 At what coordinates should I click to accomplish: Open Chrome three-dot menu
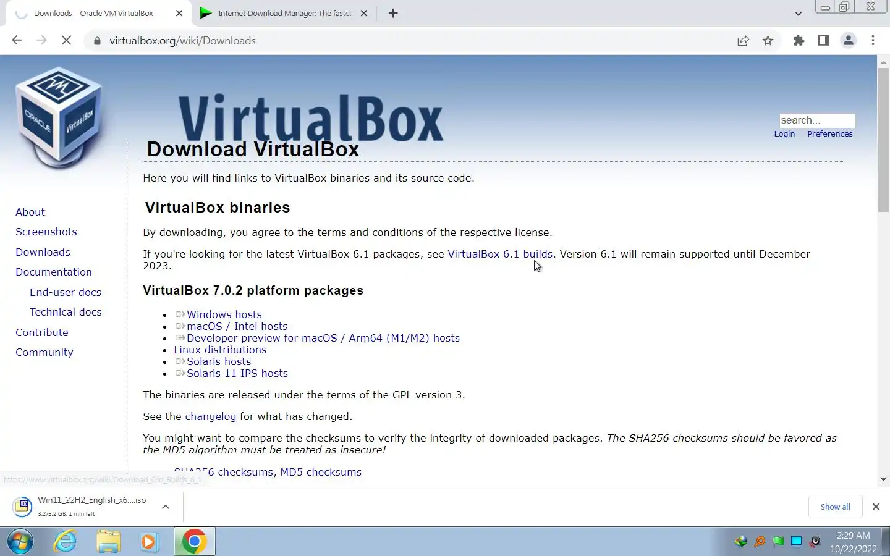[x=873, y=41]
